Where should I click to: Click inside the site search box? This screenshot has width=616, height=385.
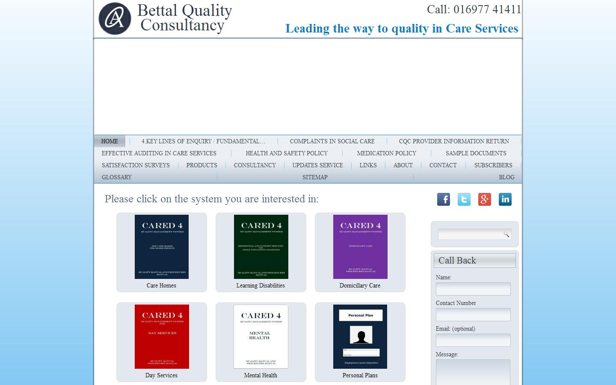(x=471, y=234)
